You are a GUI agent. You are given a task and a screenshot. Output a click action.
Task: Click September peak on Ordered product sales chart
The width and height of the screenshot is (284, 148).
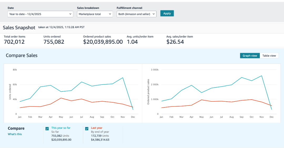click(x=241, y=78)
